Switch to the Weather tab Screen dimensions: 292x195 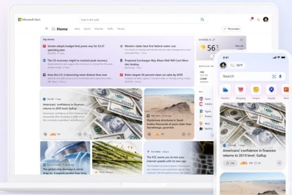coord(99,29)
